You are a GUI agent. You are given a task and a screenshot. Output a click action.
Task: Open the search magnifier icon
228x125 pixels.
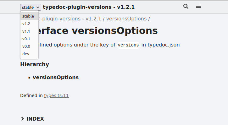(186, 6)
